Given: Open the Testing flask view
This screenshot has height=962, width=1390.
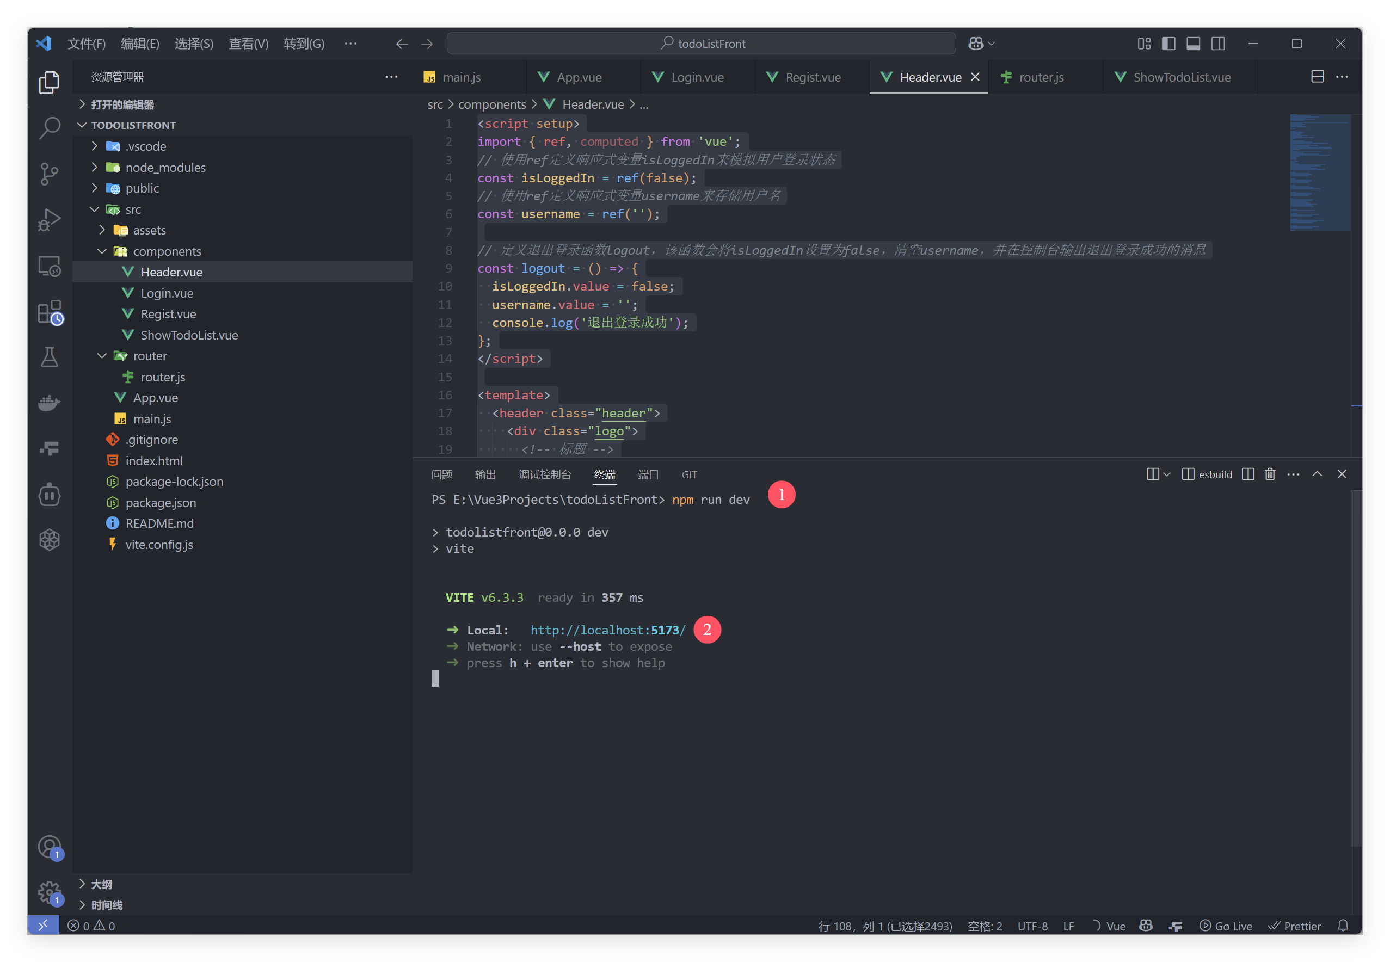Looking at the screenshot, I should coord(50,357).
